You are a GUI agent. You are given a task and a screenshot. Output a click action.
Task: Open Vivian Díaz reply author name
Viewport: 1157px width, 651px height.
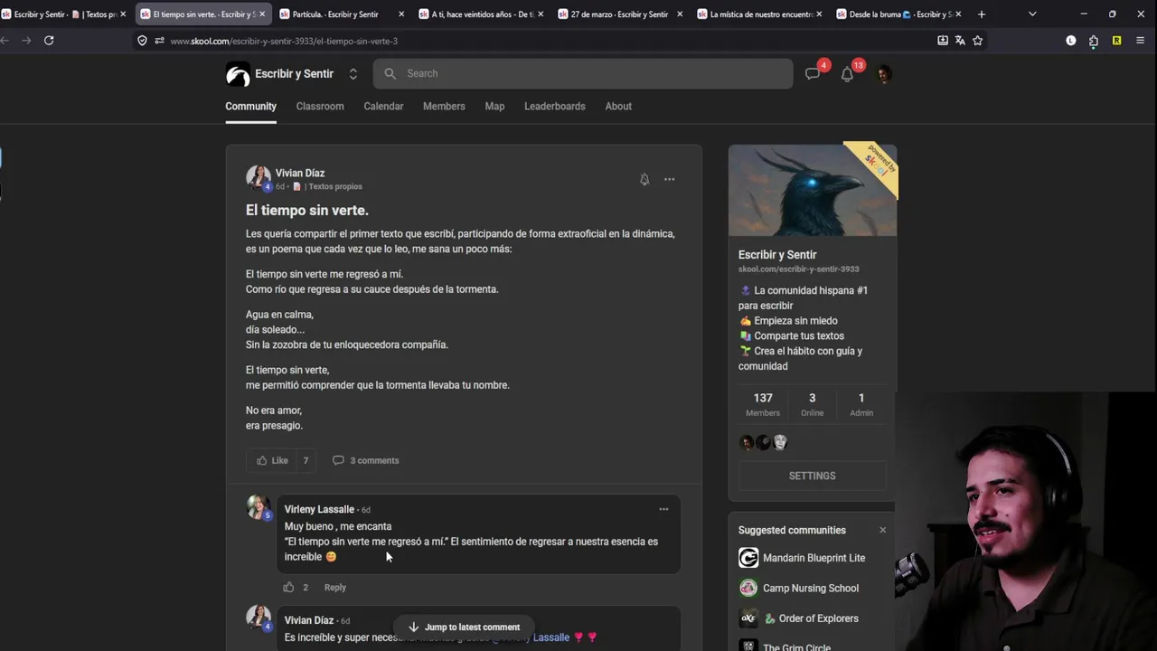[x=309, y=620]
